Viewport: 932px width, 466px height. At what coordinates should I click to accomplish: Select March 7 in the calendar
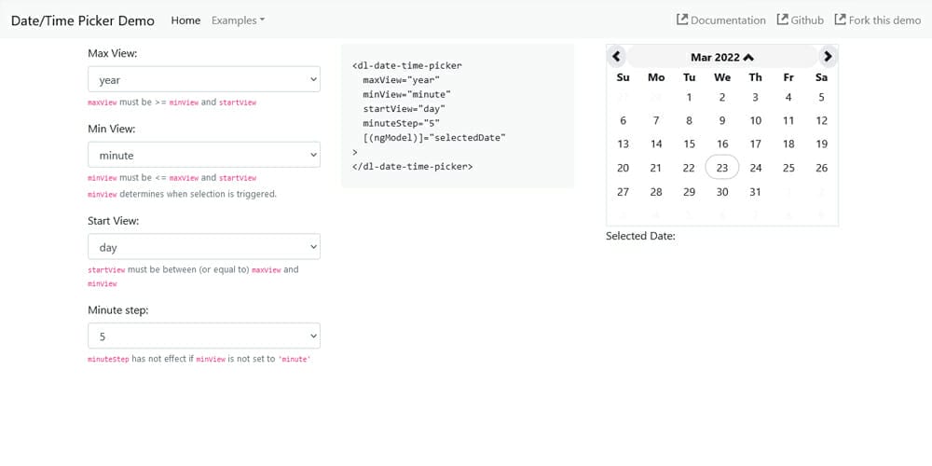click(656, 120)
